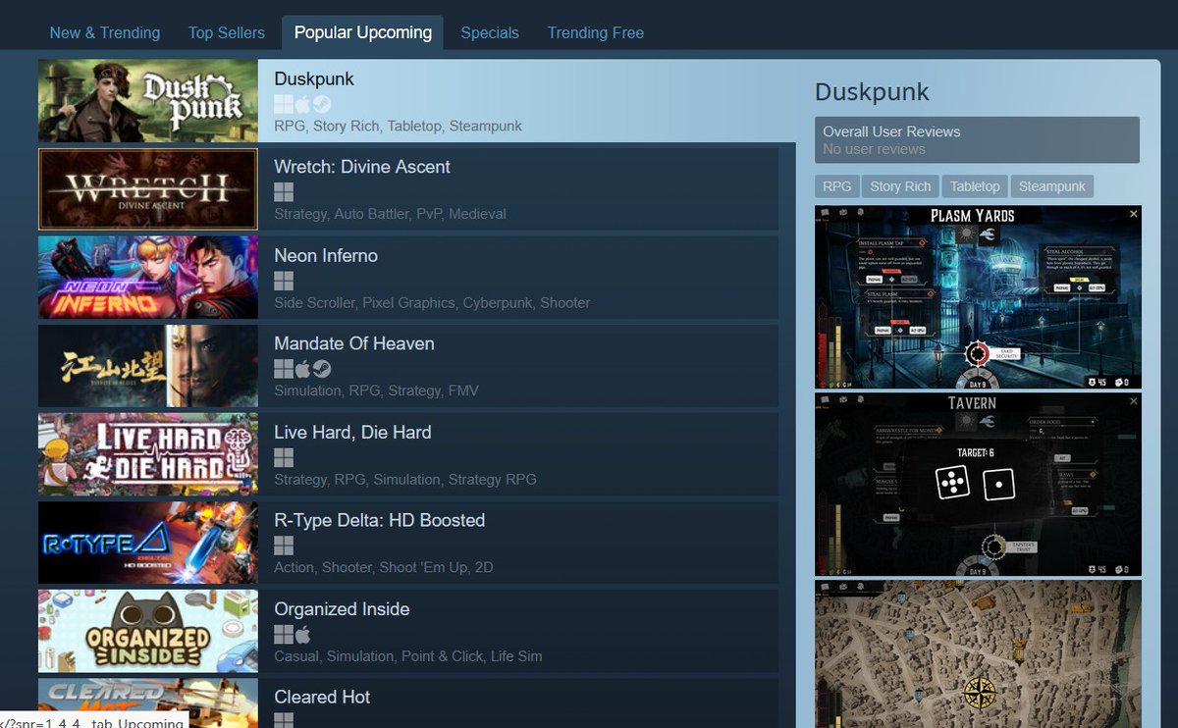Click Windows icon under Organized Inside
Viewport: 1178px width, 728px height.
[x=284, y=635]
